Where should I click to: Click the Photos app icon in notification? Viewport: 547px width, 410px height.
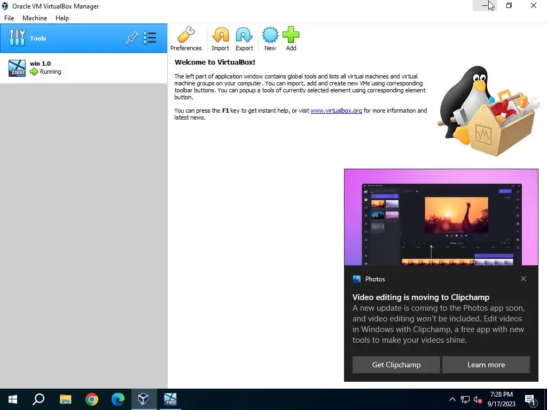pos(356,279)
